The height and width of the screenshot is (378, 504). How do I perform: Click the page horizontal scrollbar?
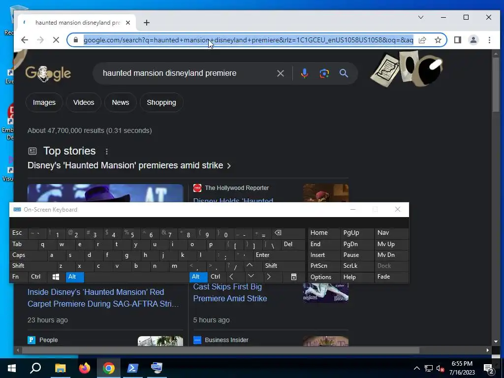click(x=220, y=350)
